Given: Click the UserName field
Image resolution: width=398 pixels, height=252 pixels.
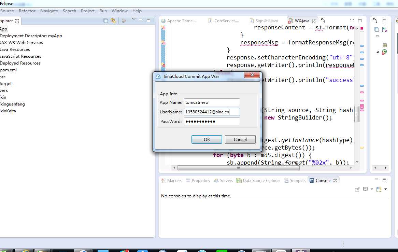Looking at the screenshot, I should pyautogui.click(x=212, y=112).
